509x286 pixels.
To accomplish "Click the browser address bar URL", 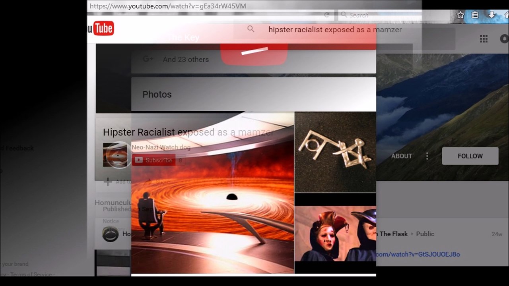I will pos(168,6).
